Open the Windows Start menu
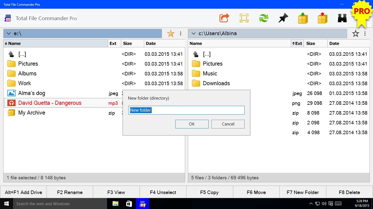This screenshot has height=209, width=373. coord(7,204)
